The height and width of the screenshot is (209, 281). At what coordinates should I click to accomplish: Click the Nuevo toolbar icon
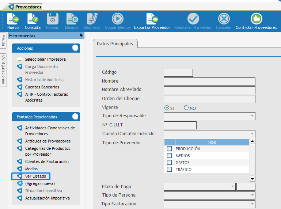click(x=13, y=19)
